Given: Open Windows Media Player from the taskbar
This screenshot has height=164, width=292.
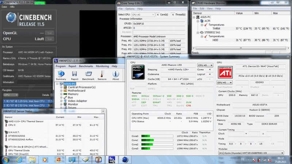Looking at the screenshot, I should click(45, 160).
